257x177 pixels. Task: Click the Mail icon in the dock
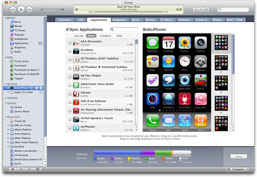click(169, 121)
